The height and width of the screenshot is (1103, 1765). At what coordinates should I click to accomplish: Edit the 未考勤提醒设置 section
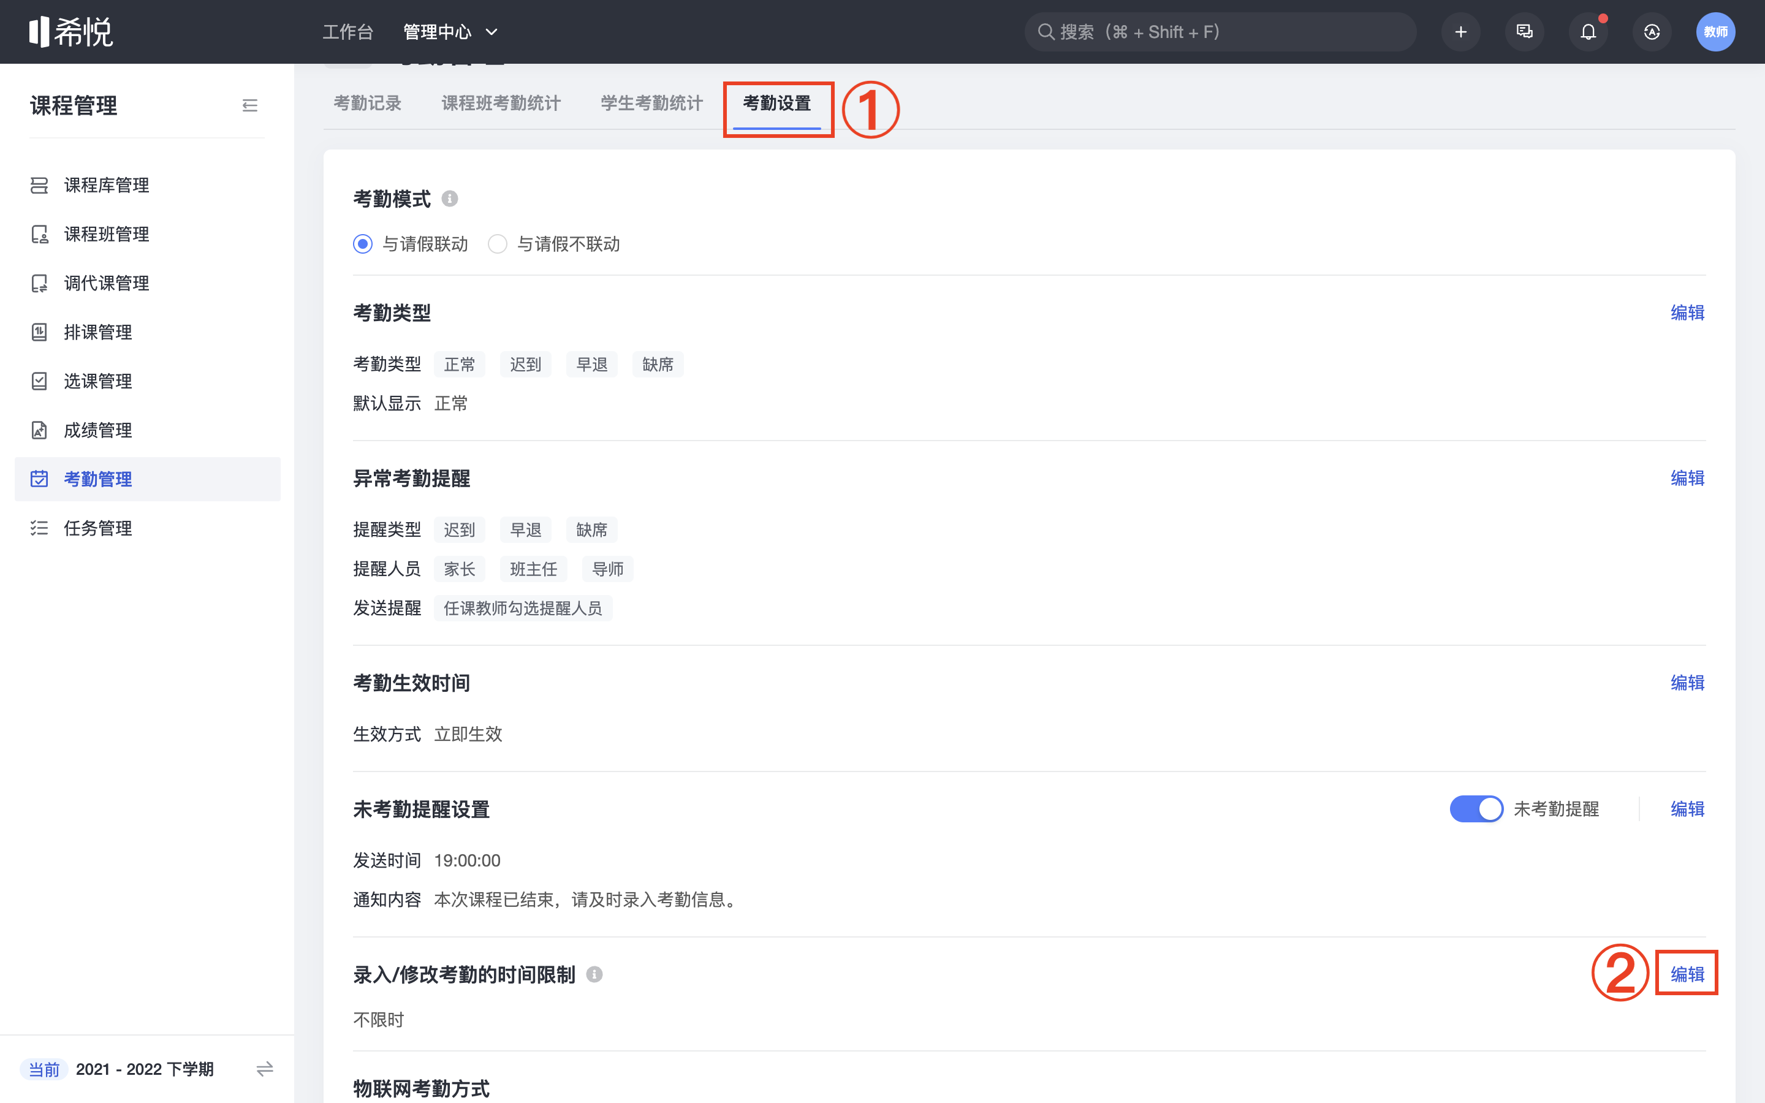(x=1688, y=808)
